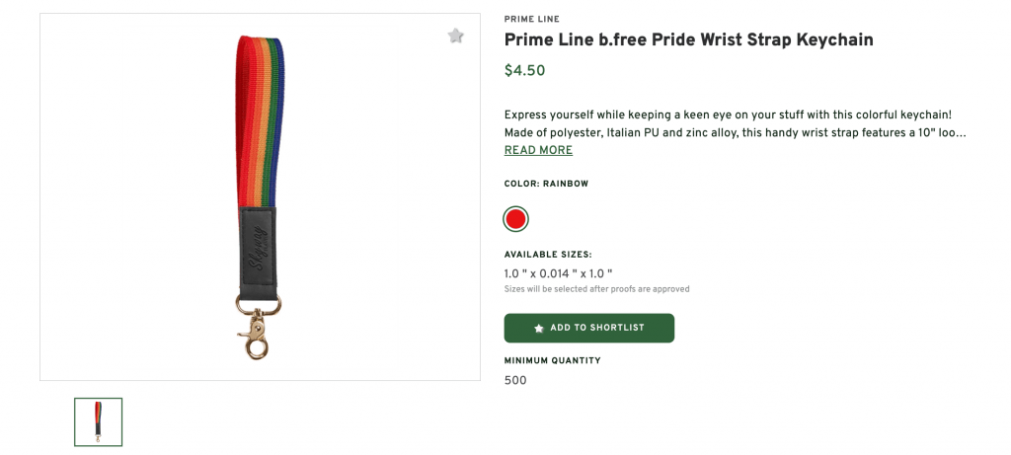Click the truncated product description paragraph
This screenshot has width=1011, height=455.
point(734,123)
